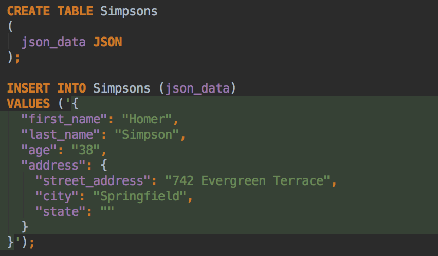
Task: Place cursor inside empty "state" value quotes
Action: (107, 211)
